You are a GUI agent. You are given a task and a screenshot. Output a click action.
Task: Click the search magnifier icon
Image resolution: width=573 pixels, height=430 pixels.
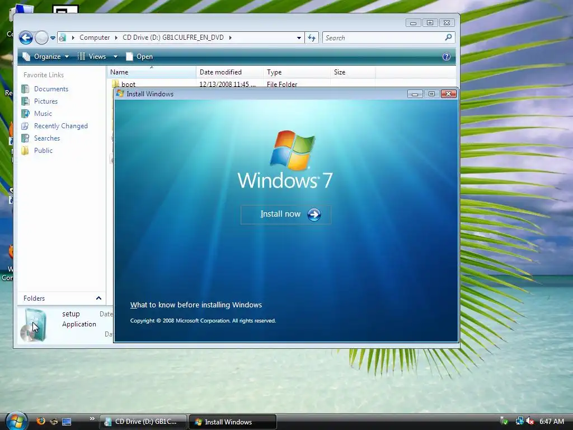(x=448, y=38)
